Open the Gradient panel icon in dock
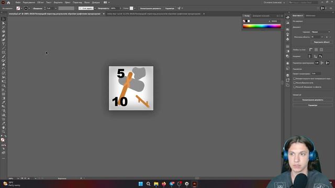This screenshot has width=335, height=188. [x=287, y=51]
